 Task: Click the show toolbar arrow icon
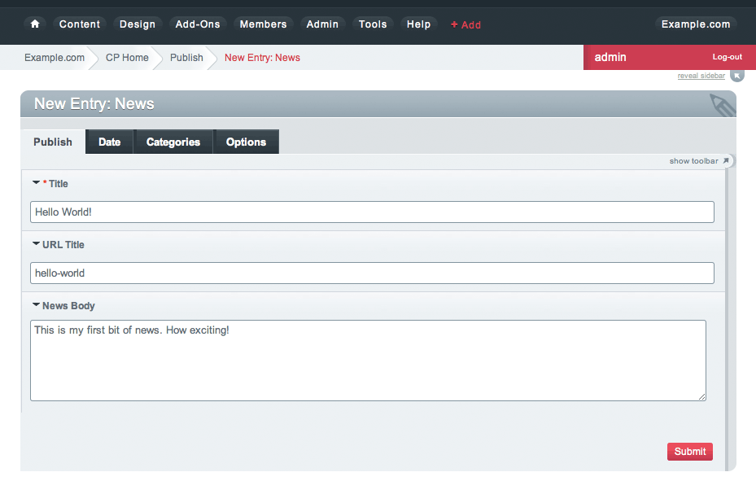pyautogui.click(x=727, y=160)
